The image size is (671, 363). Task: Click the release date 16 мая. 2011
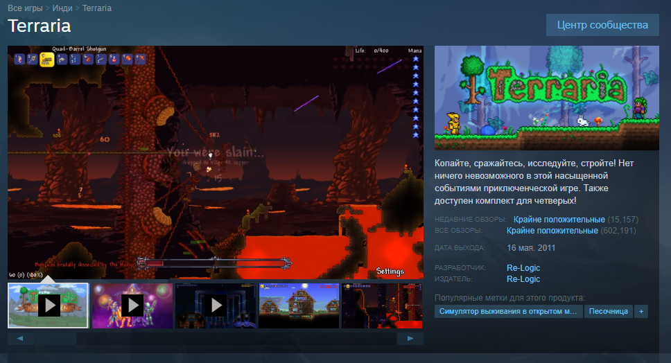pyautogui.click(x=531, y=248)
